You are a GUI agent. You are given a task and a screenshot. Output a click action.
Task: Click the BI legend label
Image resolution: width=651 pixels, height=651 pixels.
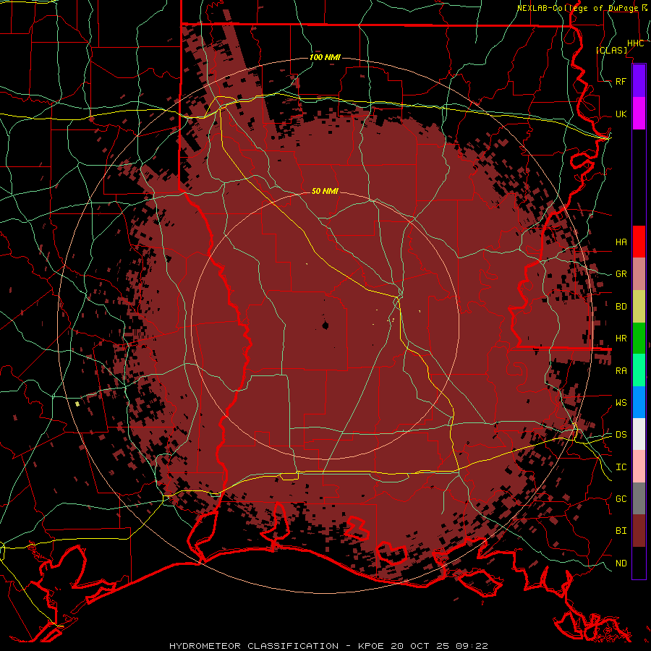click(x=621, y=531)
